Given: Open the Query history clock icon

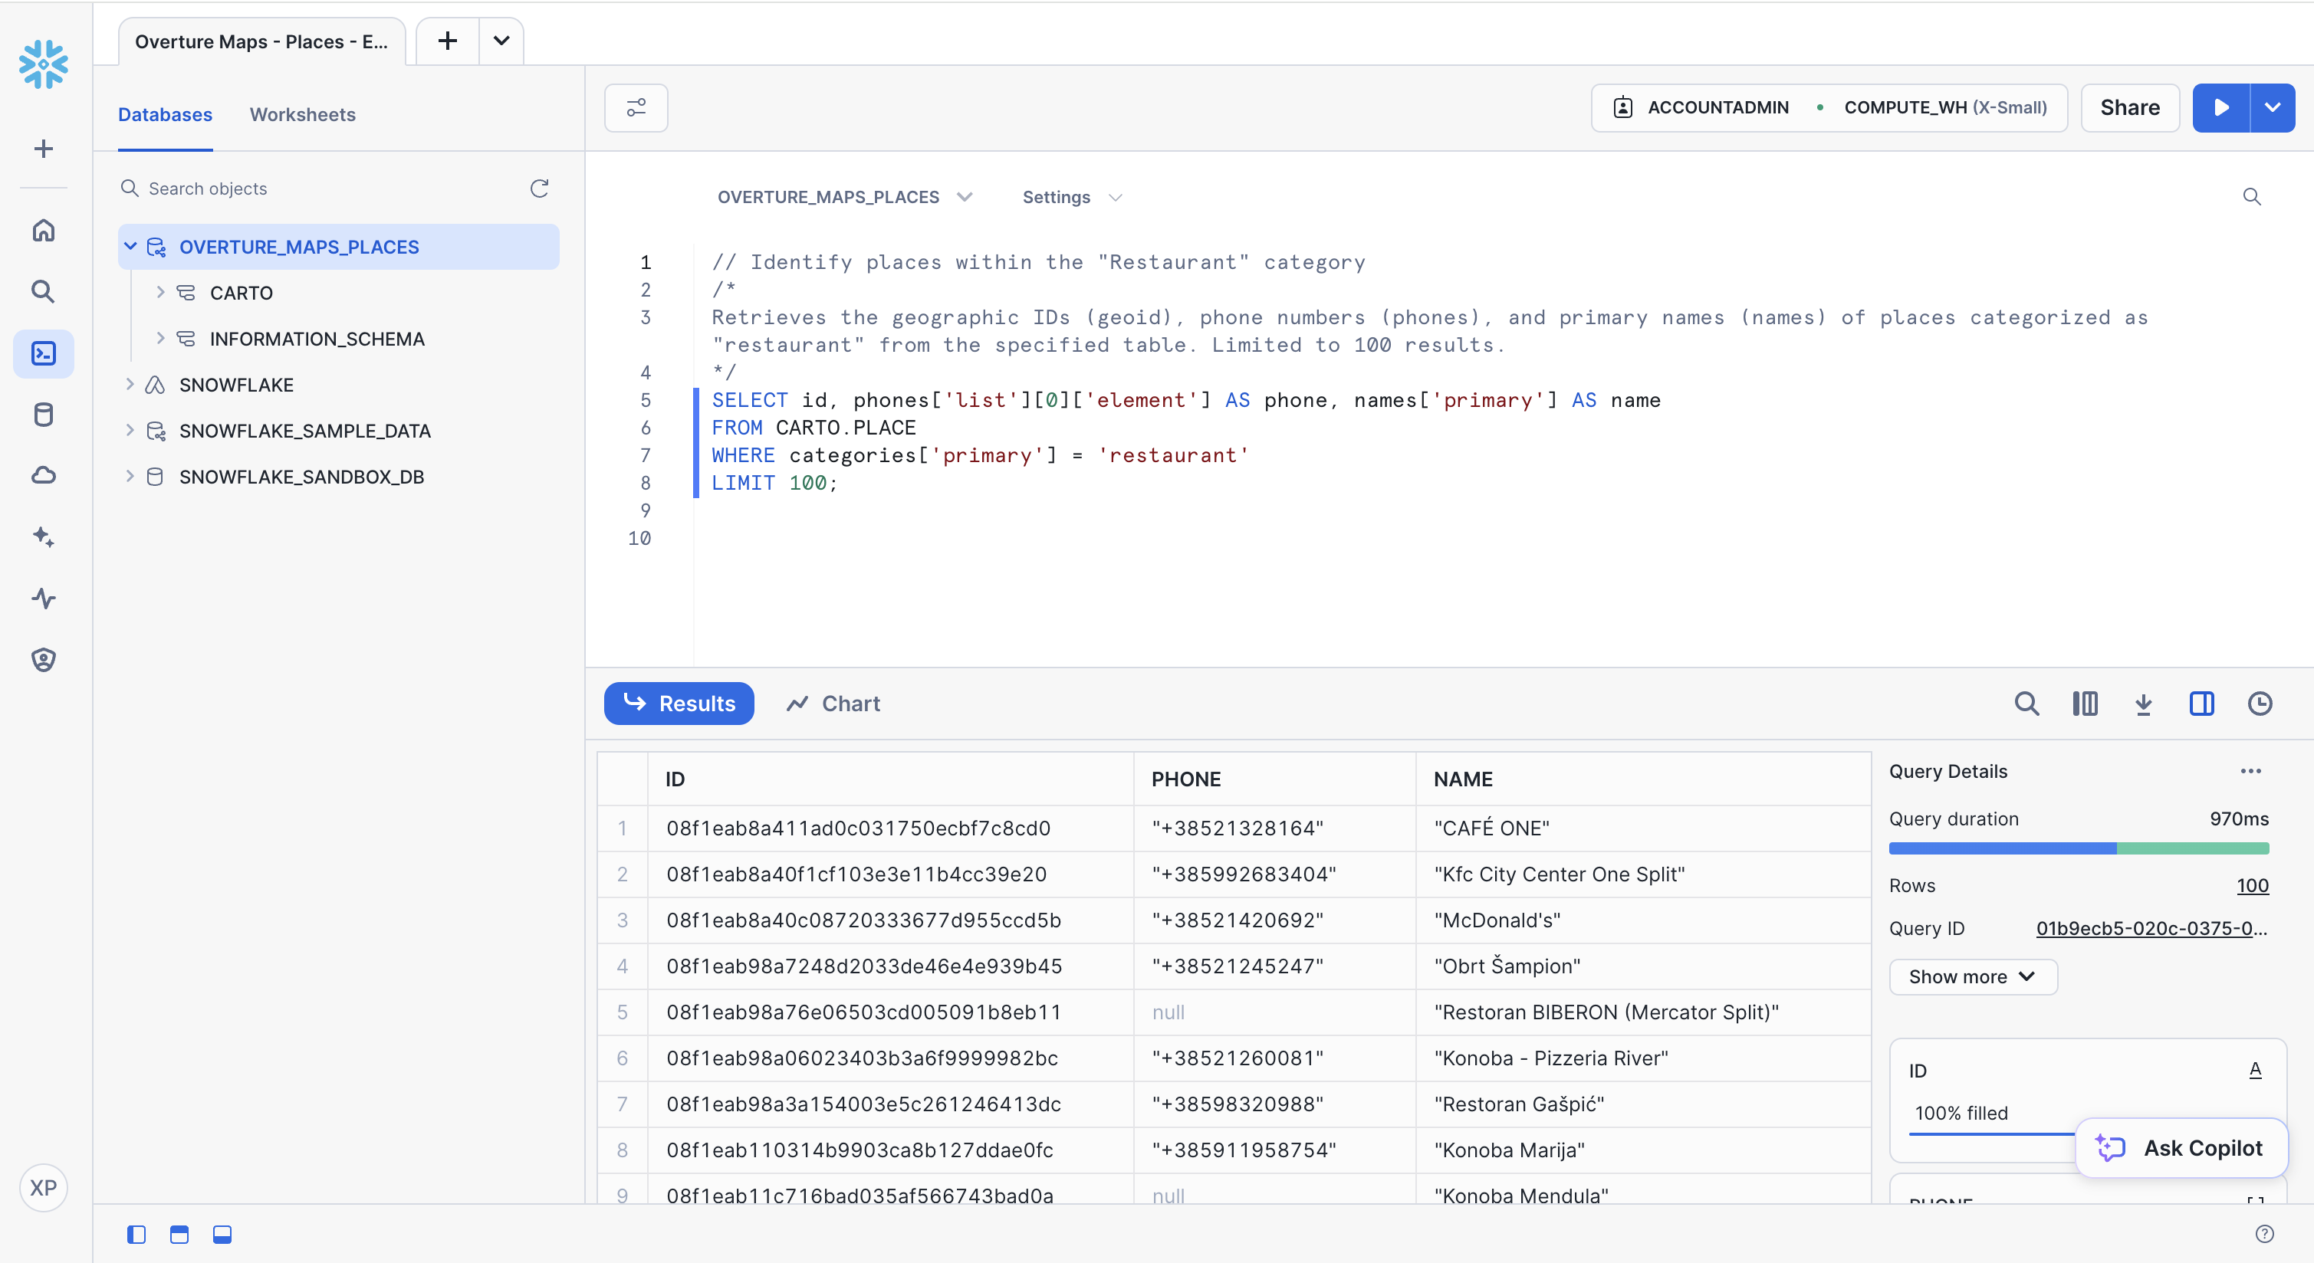Looking at the screenshot, I should [x=2260, y=704].
